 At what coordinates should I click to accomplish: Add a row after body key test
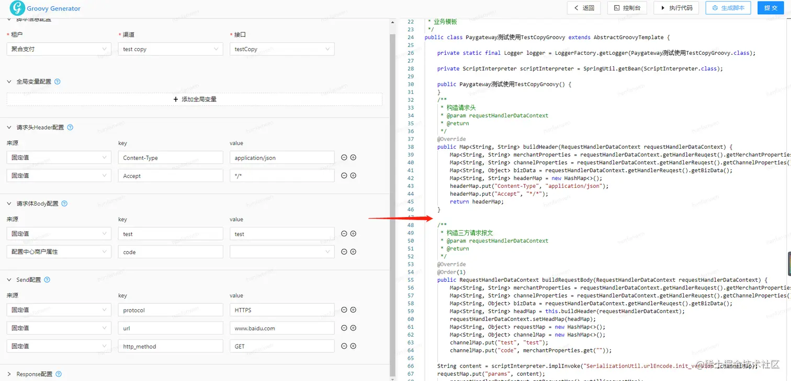(353, 234)
